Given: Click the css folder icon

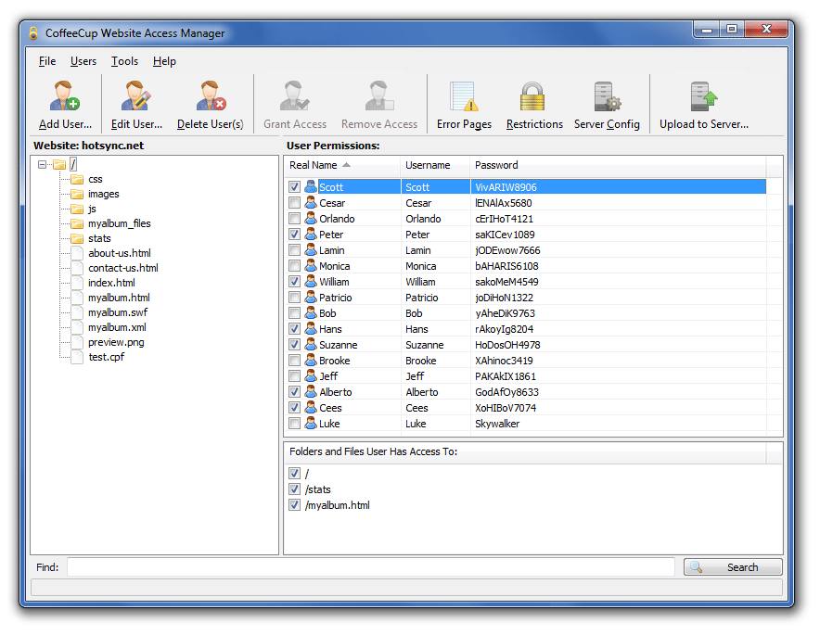Looking at the screenshot, I should click(77, 179).
